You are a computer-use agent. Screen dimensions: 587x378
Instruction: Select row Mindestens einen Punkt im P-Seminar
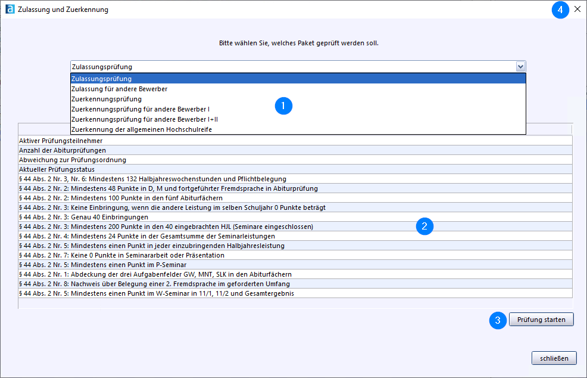click(295, 265)
